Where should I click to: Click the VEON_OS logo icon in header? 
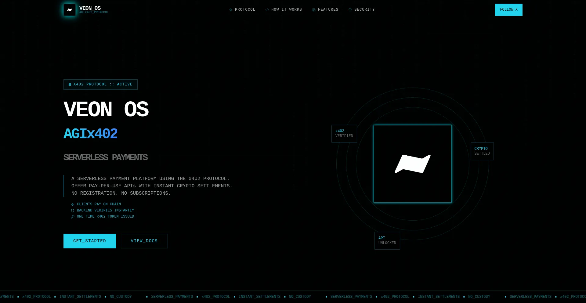[70, 10]
